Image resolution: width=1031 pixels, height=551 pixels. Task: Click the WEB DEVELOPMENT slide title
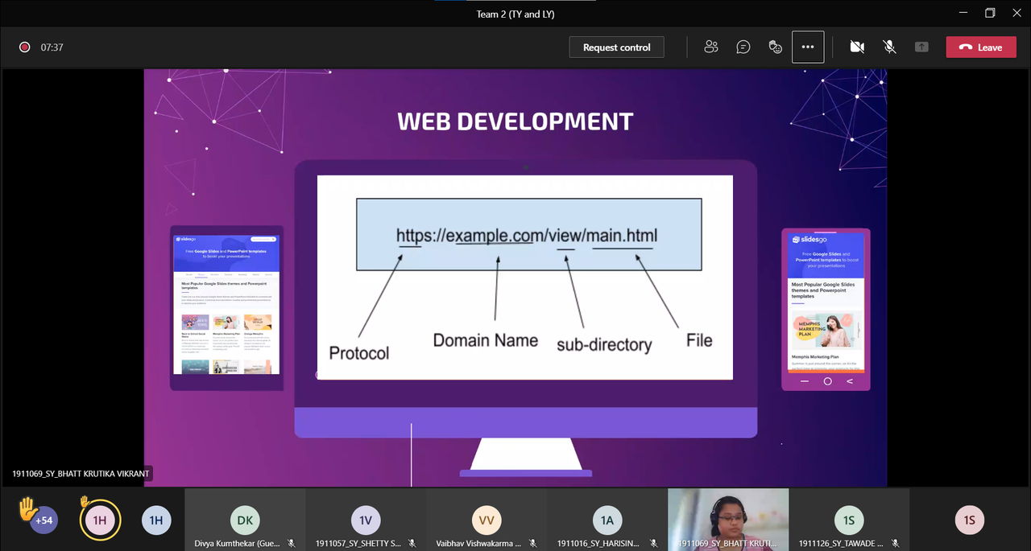pos(515,121)
